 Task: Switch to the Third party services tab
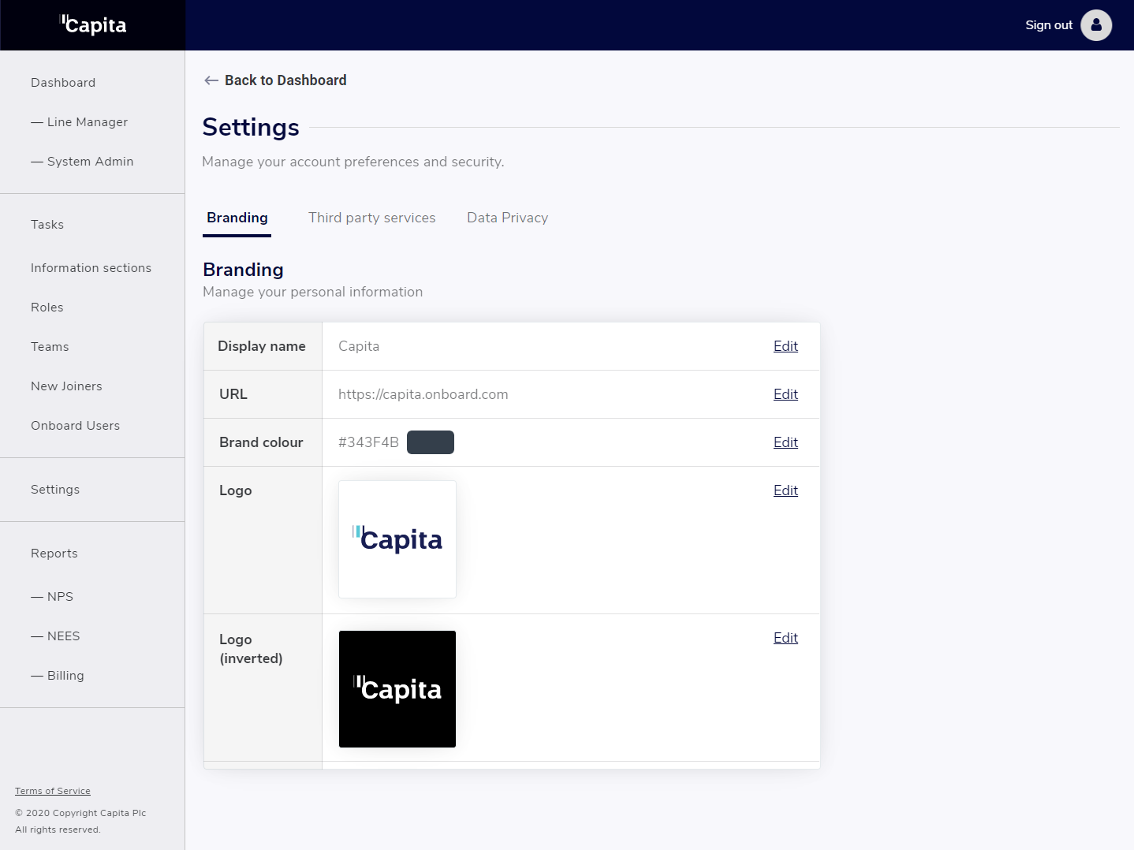pyautogui.click(x=372, y=218)
